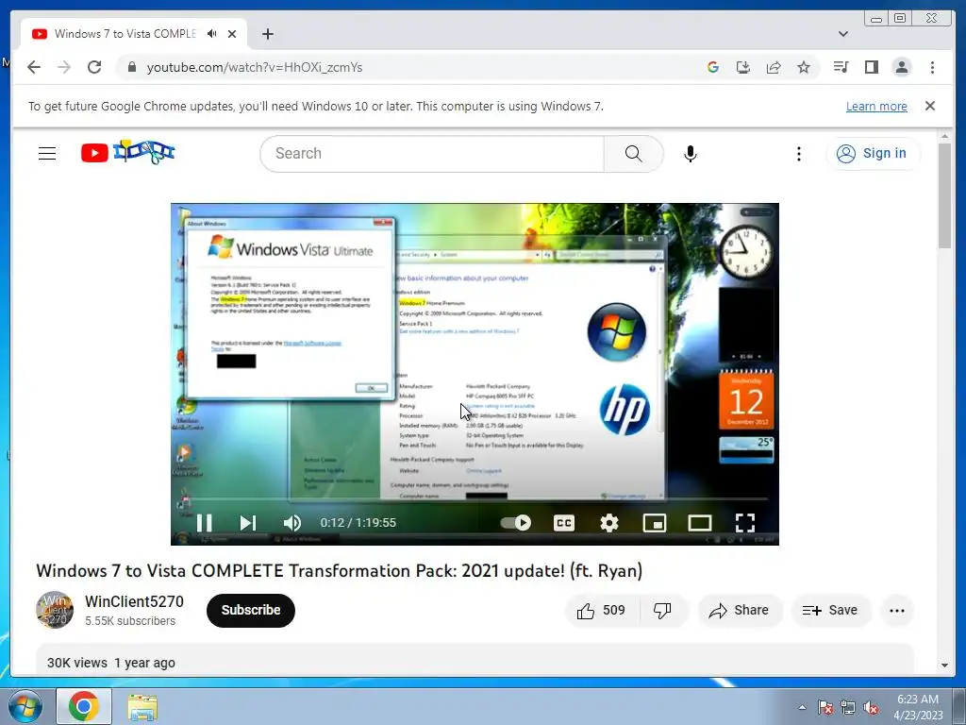Open the muted volume tray icon

coord(871,707)
